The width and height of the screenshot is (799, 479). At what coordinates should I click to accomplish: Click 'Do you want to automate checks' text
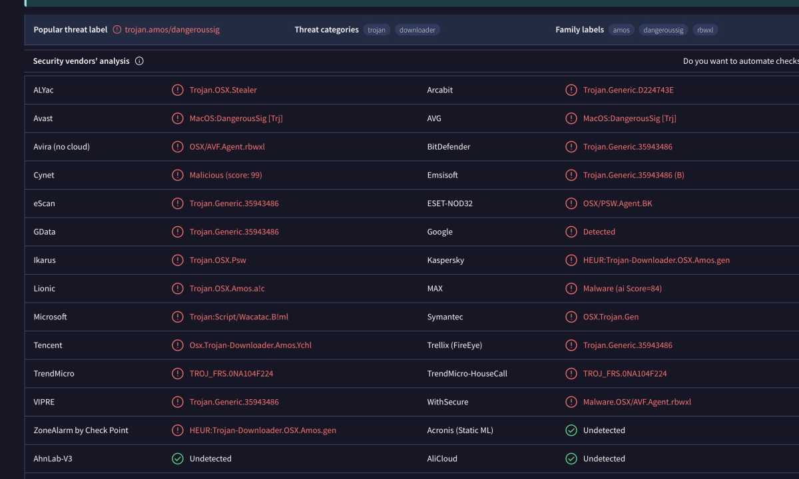[740, 61]
